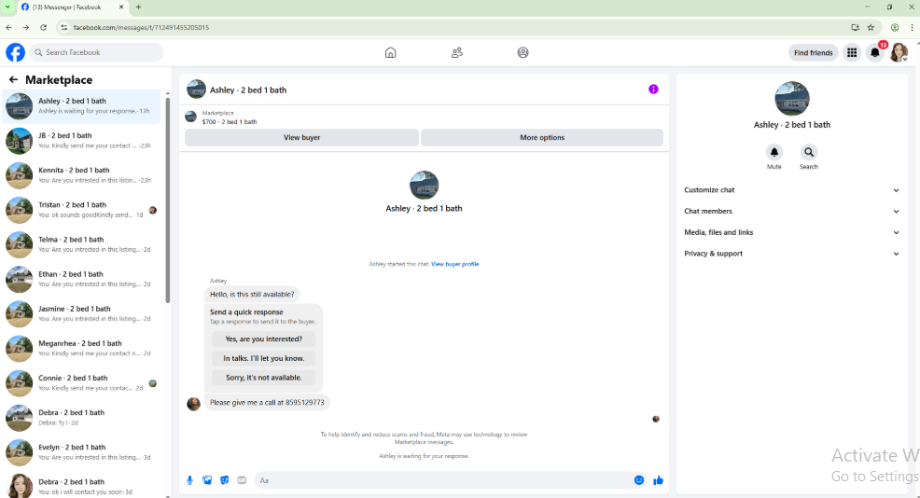Click the browser back arrow
Viewport: 920px width, 498px height.
[8, 28]
